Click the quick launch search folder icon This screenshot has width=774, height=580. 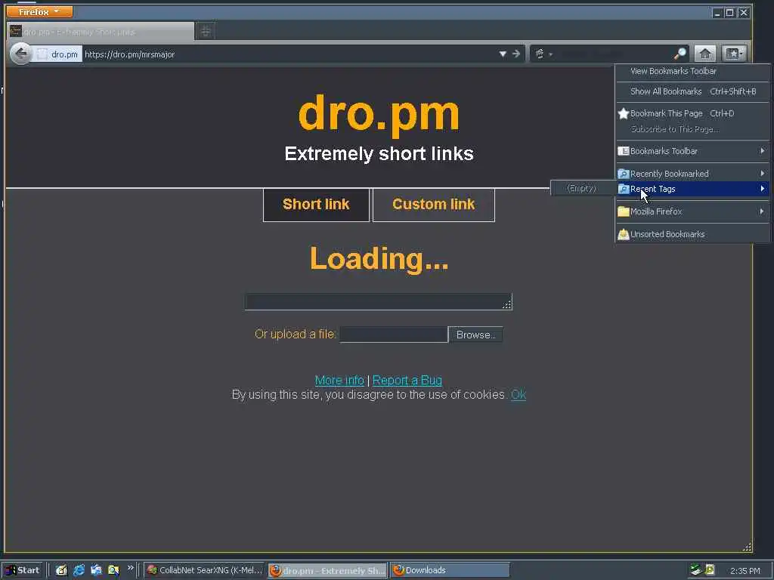(x=113, y=570)
